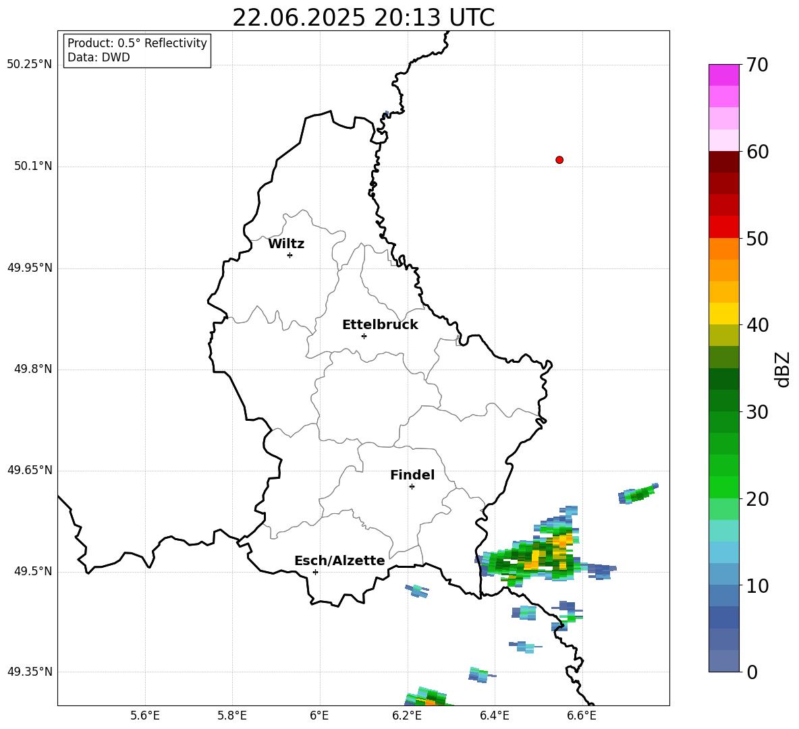Click the 49.65°N latitude label
The height and width of the screenshot is (729, 799).
30,470
